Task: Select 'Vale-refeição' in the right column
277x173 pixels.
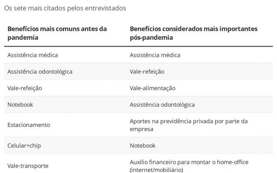Action: pyautogui.click(x=148, y=72)
